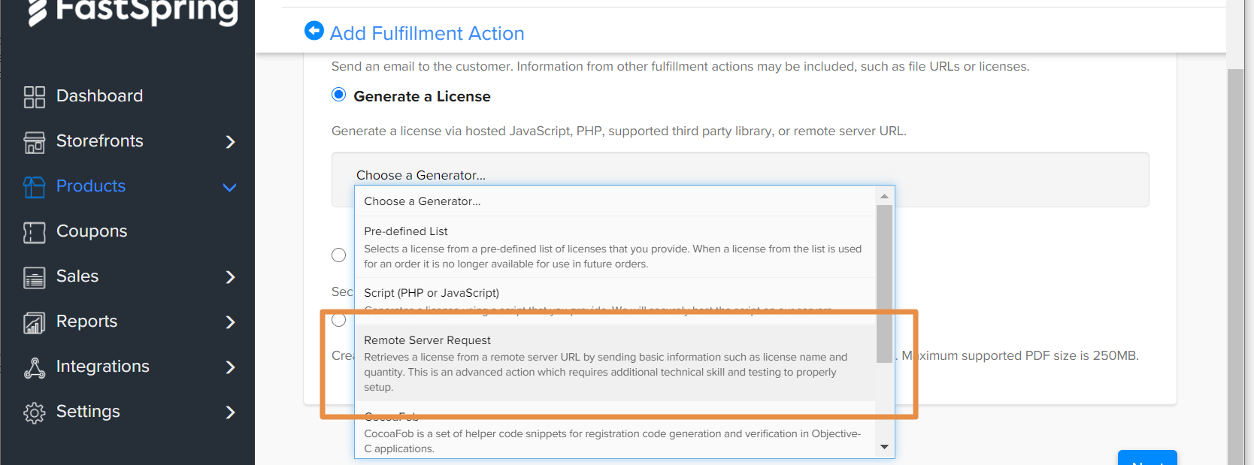Expand the Storefronts submenu chevron
Screen dimensions: 1254x465
tap(231, 142)
